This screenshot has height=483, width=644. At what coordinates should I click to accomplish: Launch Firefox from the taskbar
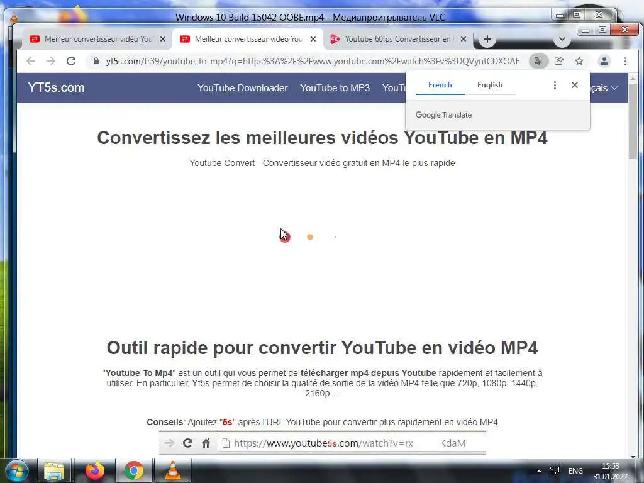tap(94, 470)
